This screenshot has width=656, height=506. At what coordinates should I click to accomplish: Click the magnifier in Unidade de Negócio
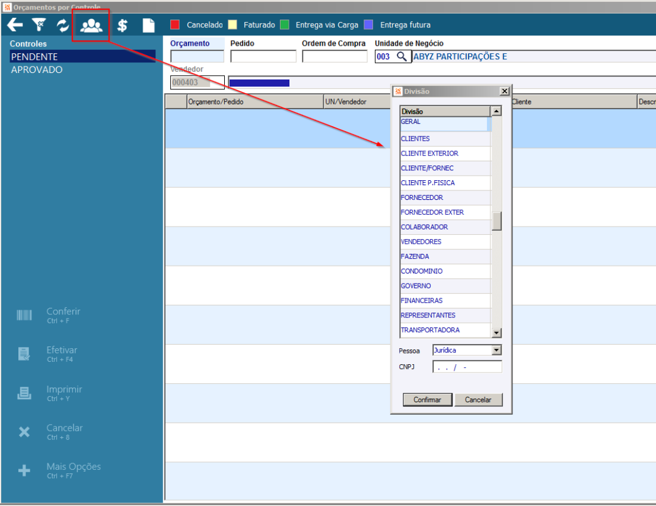(x=402, y=56)
